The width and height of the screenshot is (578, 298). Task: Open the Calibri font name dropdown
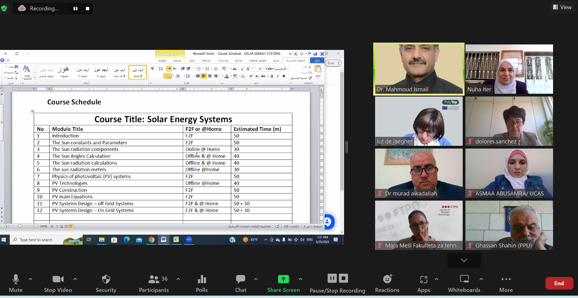point(264,69)
